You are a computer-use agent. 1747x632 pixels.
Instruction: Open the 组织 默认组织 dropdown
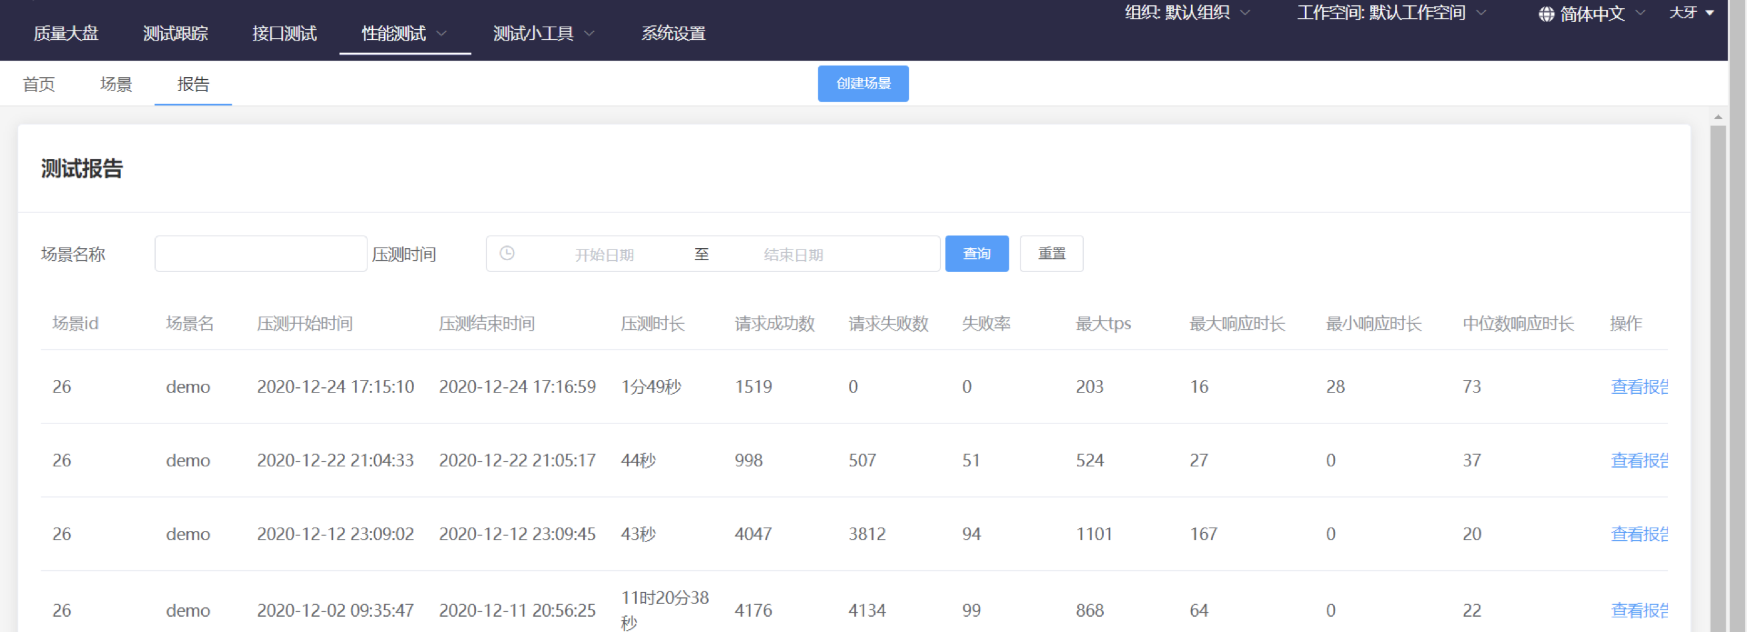click(1187, 13)
